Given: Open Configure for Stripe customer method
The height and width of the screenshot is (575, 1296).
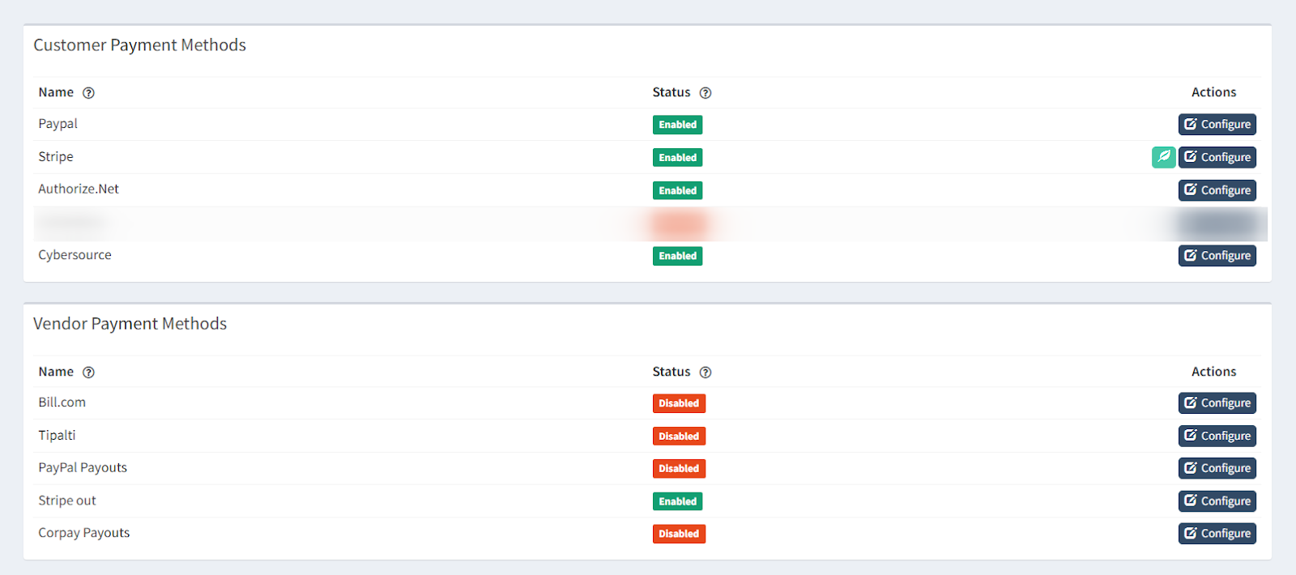Looking at the screenshot, I should click(1217, 157).
